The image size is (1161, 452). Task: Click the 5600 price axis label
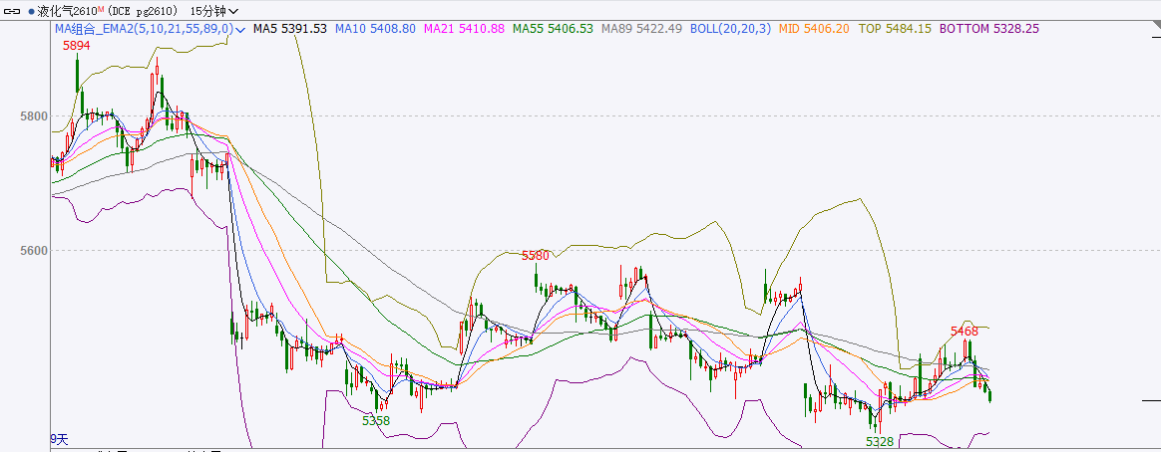coord(35,250)
